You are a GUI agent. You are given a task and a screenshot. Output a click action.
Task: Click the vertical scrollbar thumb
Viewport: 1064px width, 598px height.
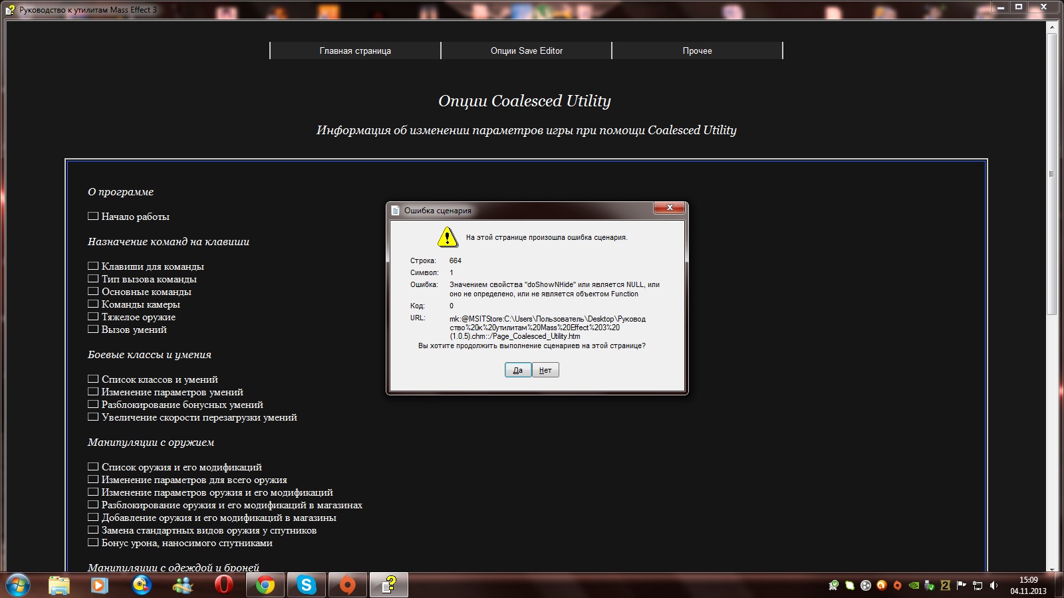coord(1051,173)
